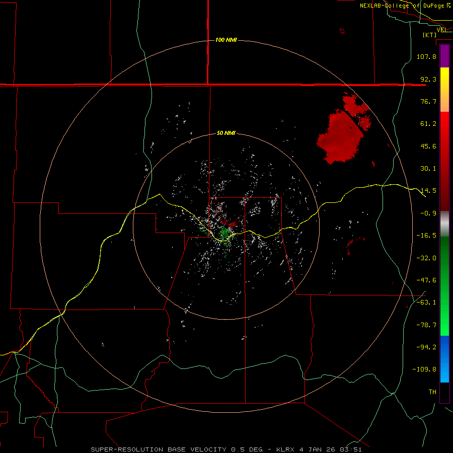The width and height of the screenshot is (453, 453).
Task: Click the TH threshold label
Action: [432, 392]
